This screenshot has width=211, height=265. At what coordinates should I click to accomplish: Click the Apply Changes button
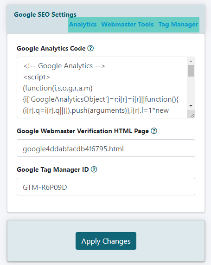[x=106, y=241]
